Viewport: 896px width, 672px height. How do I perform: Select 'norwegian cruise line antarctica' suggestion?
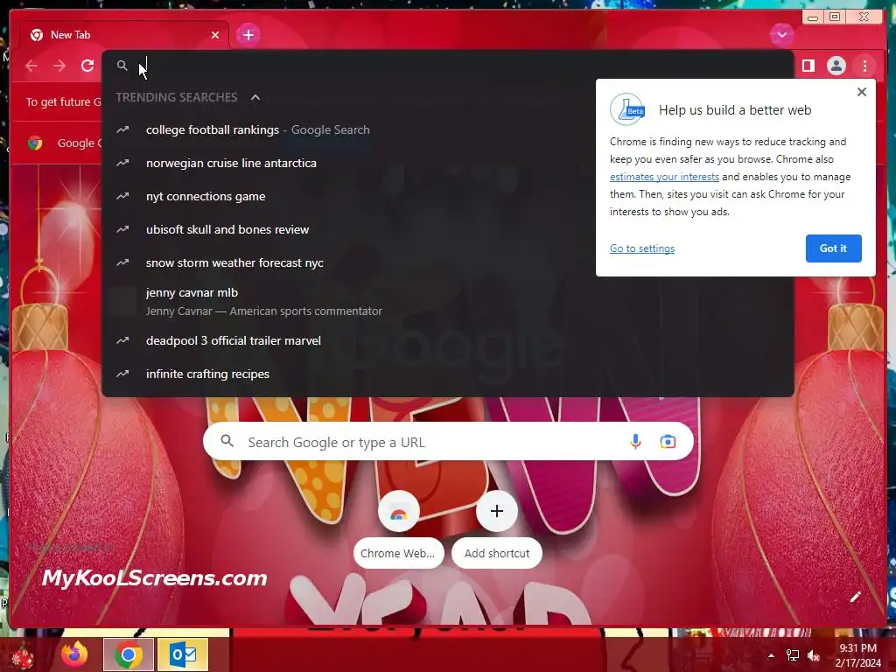448,163
